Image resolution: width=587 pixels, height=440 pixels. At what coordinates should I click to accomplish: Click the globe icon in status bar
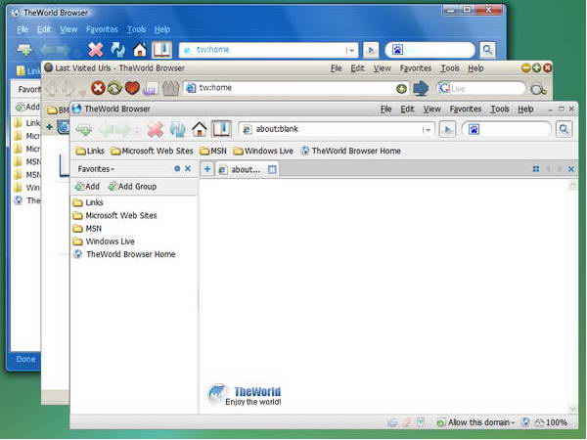click(525, 422)
